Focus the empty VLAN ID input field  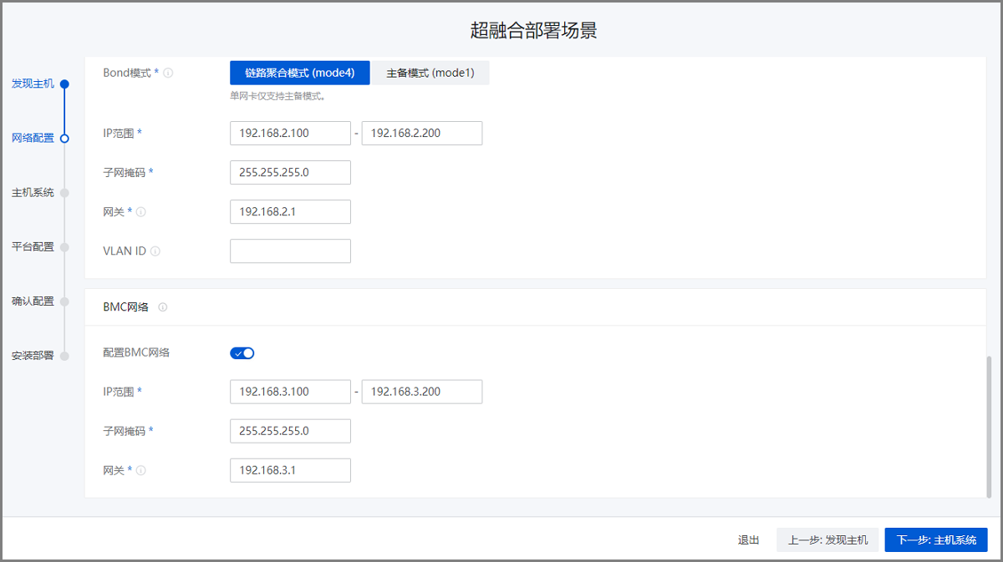pyautogui.click(x=290, y=251)
